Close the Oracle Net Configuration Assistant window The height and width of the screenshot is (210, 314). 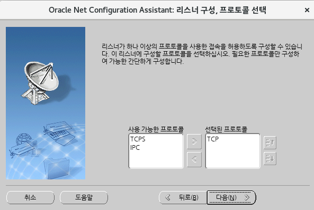pyautogui.click(x=307, y=10)
